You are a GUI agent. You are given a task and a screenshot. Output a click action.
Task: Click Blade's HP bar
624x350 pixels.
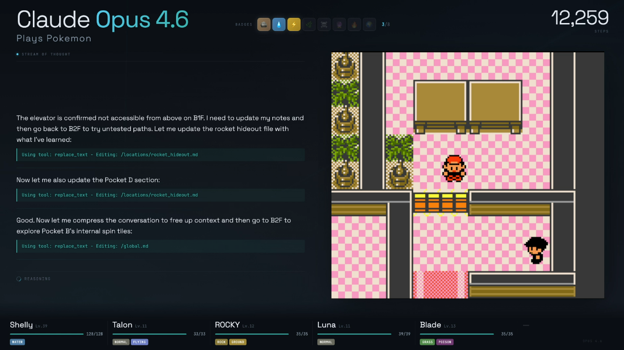[x=457, y=334]
